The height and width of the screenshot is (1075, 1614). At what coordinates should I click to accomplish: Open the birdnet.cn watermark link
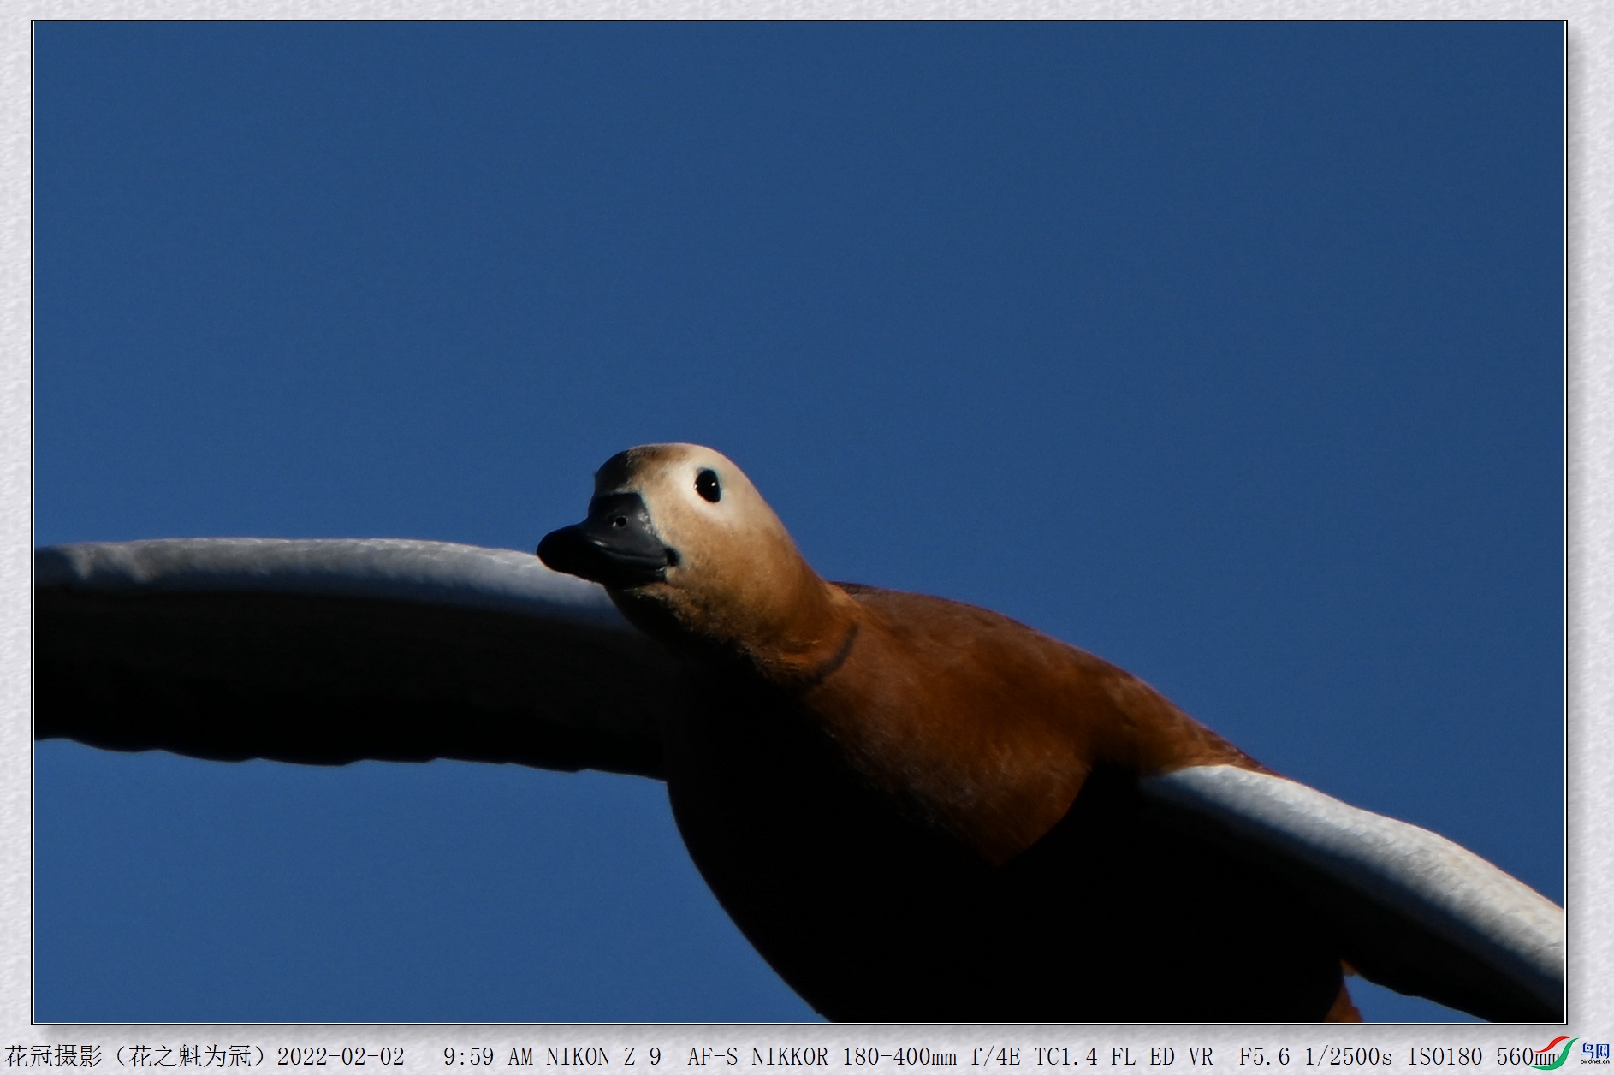click(1595, 1063)
